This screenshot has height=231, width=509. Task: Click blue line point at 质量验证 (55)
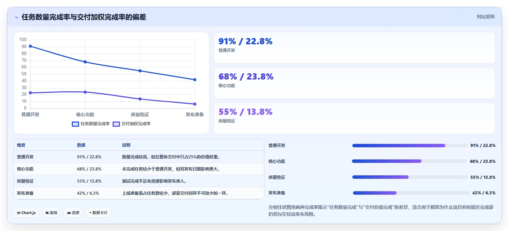(140, 71)
